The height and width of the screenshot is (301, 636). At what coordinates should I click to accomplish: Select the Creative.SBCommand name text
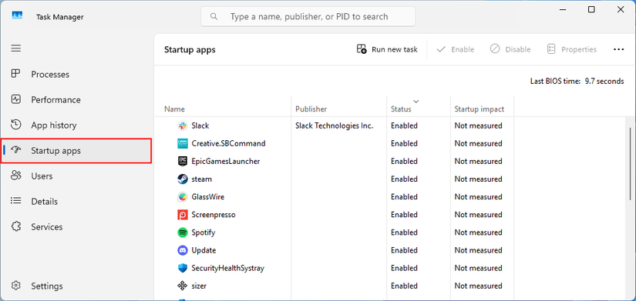tap(228, 143)
